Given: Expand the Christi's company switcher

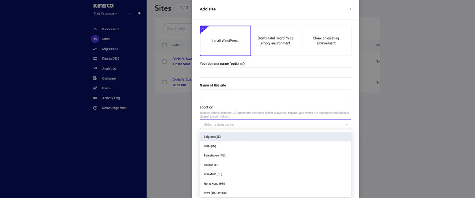Looking at the screenshot, I should pyautogui.click(x=129, y=14).
